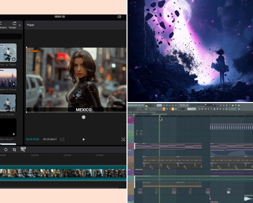Play the video in the Player

83,139
